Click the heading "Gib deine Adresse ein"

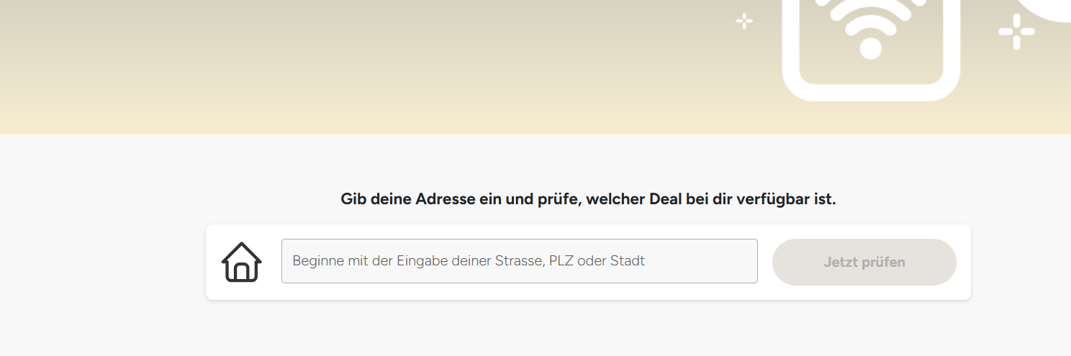click(x=588, y=199)
